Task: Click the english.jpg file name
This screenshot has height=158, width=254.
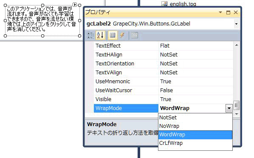Action: (x=183, y=4)
